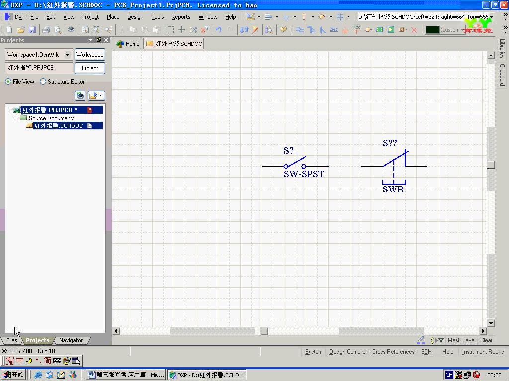Open the panel view options dropdown arrow
This screenshot has height=381, width=509.
point(100,96)
